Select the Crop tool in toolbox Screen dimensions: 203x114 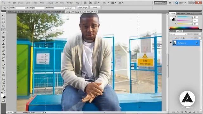(x=3, y=30)
